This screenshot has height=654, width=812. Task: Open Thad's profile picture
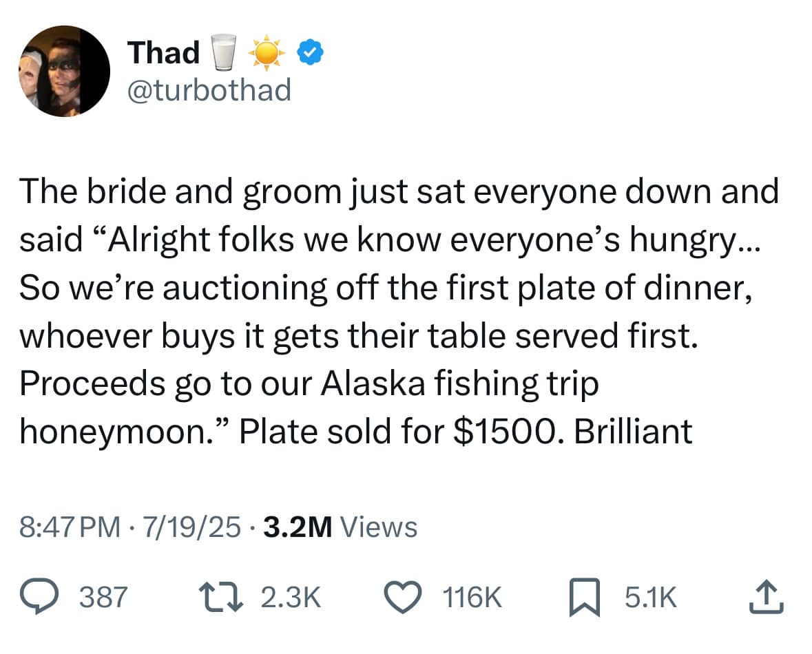(63, 71)
